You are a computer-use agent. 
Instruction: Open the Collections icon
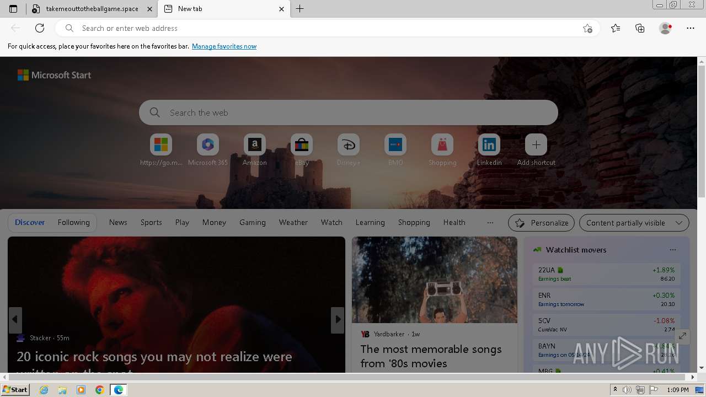640,28
